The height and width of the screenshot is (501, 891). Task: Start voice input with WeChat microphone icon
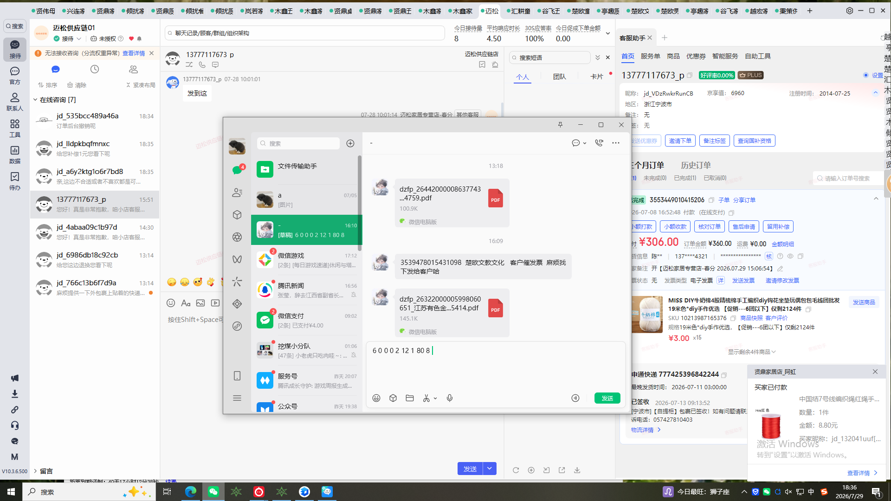pos(450,398)
